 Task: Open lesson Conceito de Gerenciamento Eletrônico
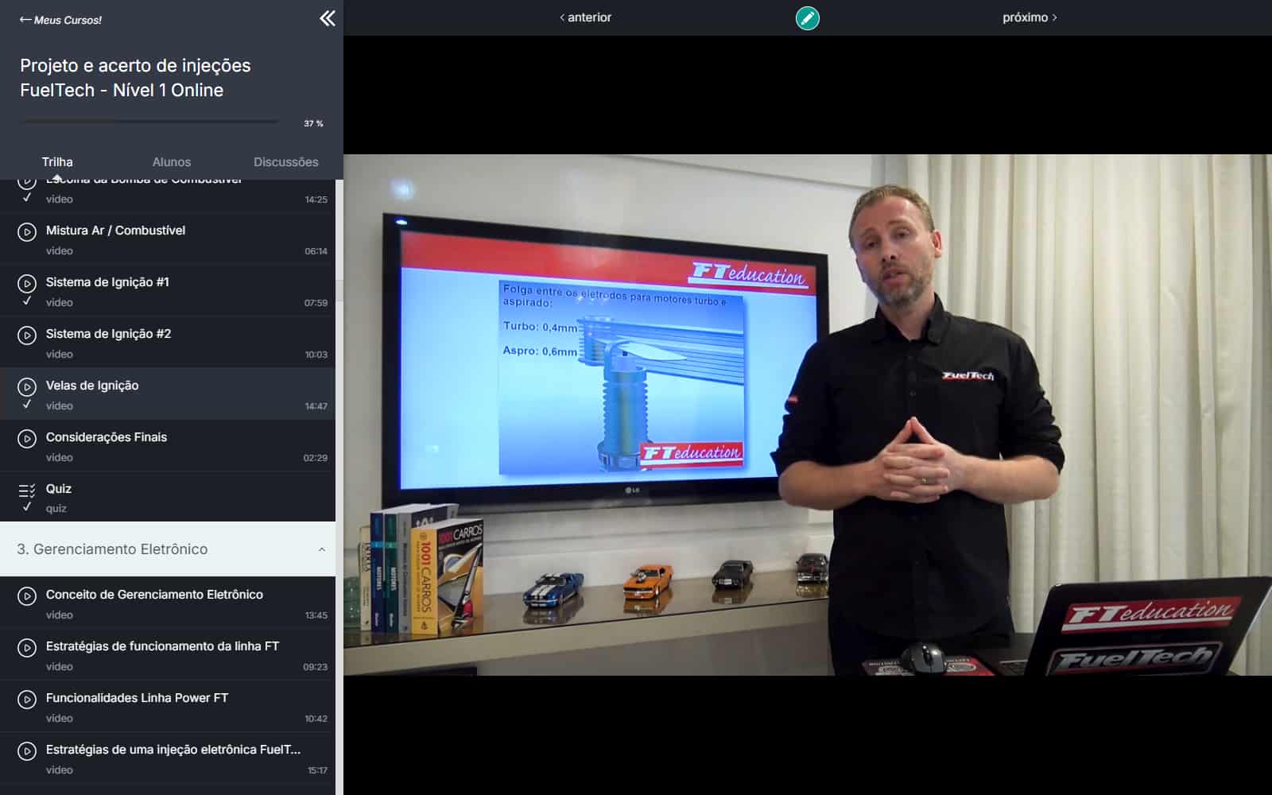(154, 595)
